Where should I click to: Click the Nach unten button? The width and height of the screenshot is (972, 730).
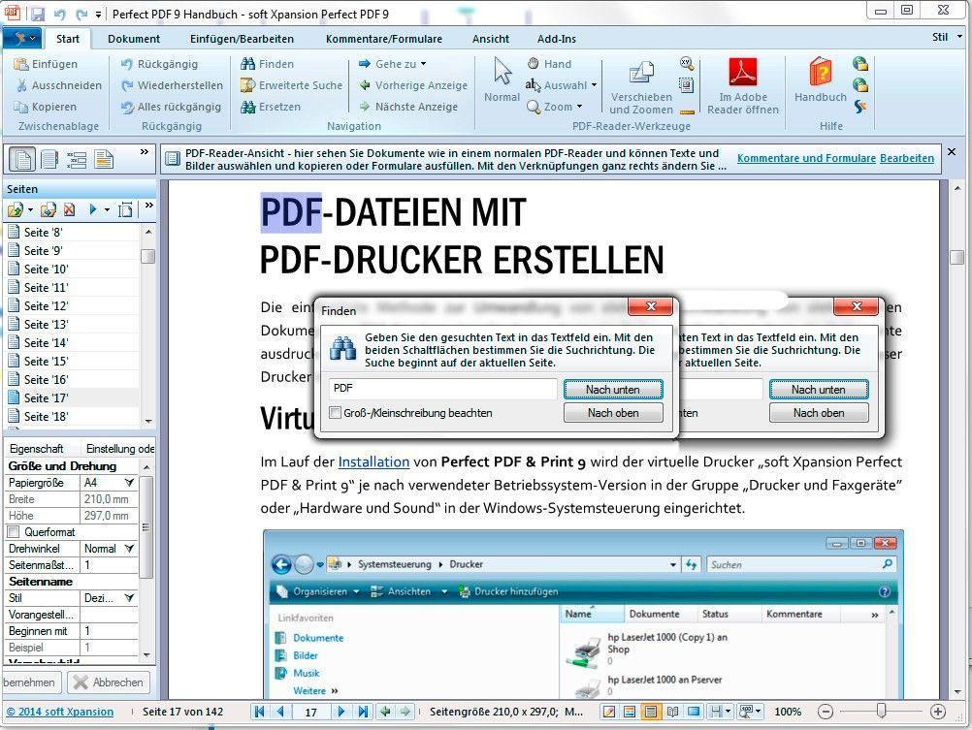pos(613,389)
